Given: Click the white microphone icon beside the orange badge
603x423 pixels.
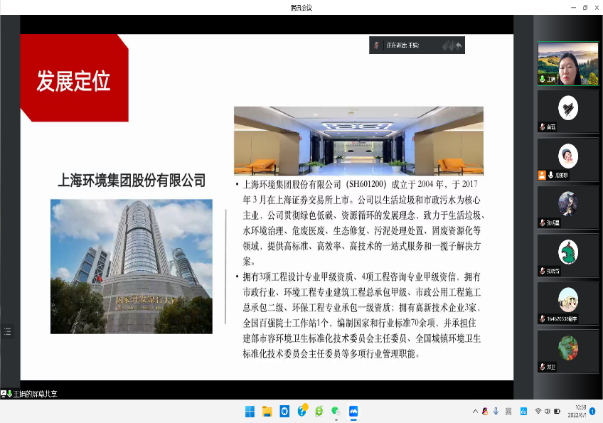Looking at the screenshot, I should coord(550,175).
